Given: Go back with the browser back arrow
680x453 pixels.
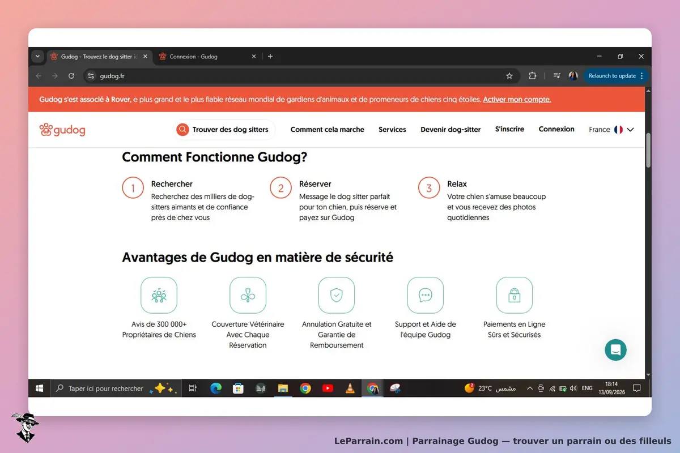Looking at the screenshot, I should [39, 76].
